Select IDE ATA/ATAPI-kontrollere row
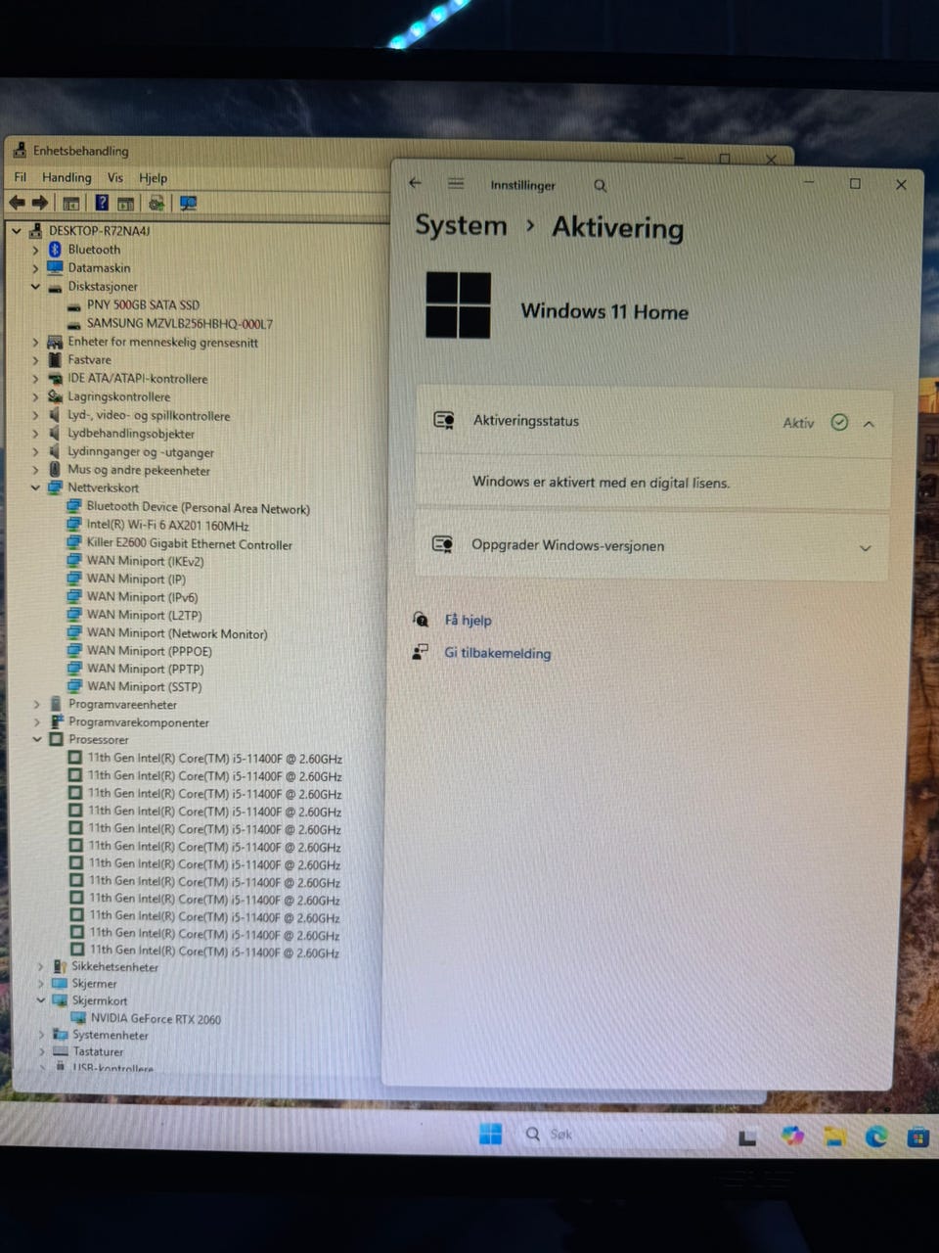 pos(137,378)
